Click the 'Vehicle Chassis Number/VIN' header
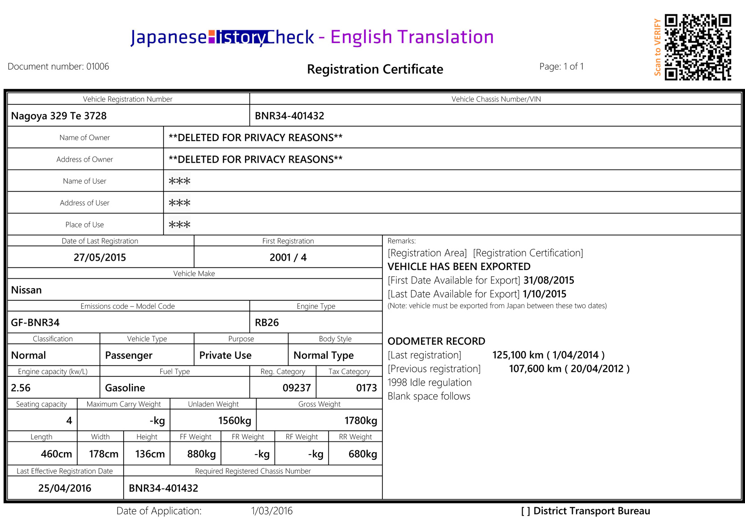Image resolution: width=745 pixels, height=521 pixels. (x=496, y=99)
